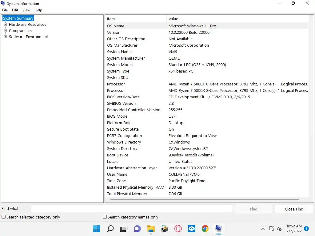Click the vertical scrollbar of details list
The image size is (315, 236).
(311, 78)
